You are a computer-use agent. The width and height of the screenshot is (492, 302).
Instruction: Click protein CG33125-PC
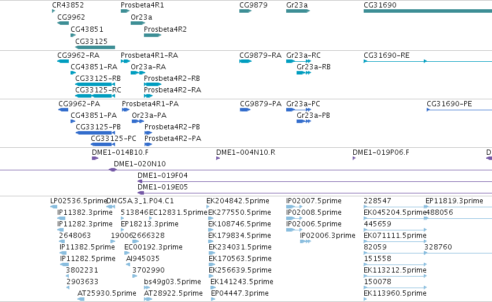pyautogui.click(x=103, y=144)
